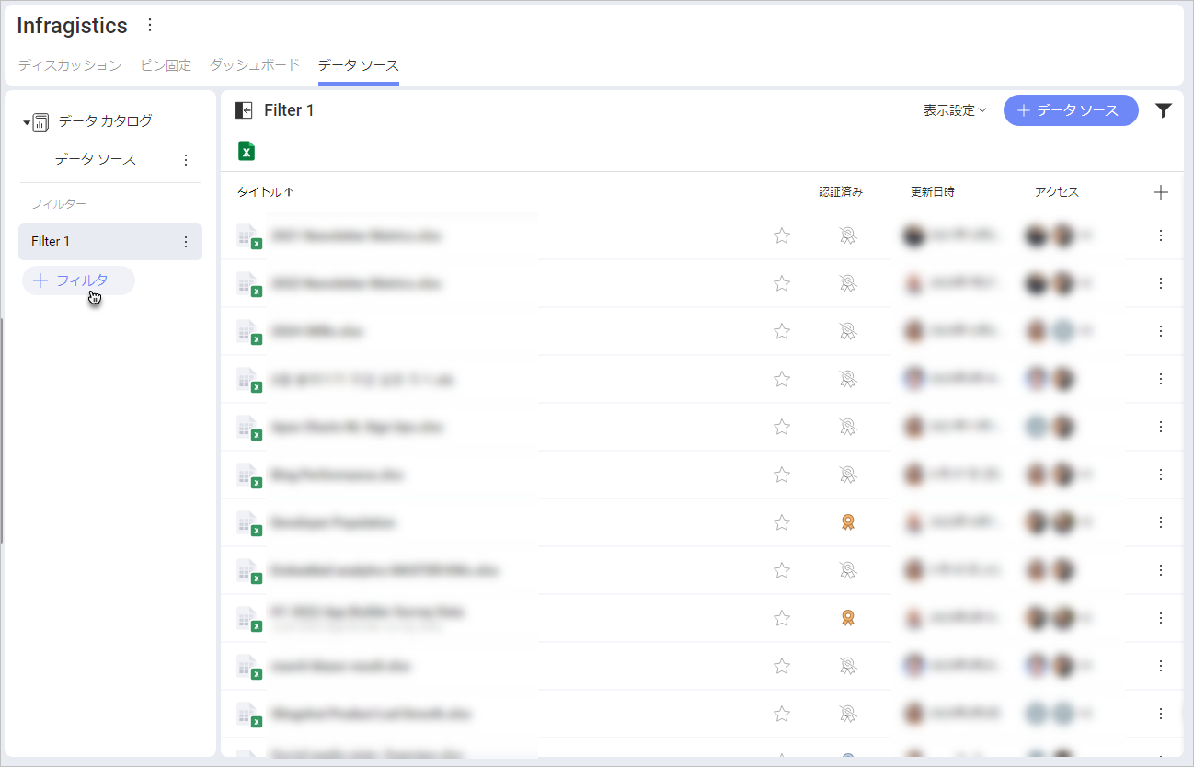Sort by the タイトル column header
This screenshot has width=1194, height=767.
(265, 192)
